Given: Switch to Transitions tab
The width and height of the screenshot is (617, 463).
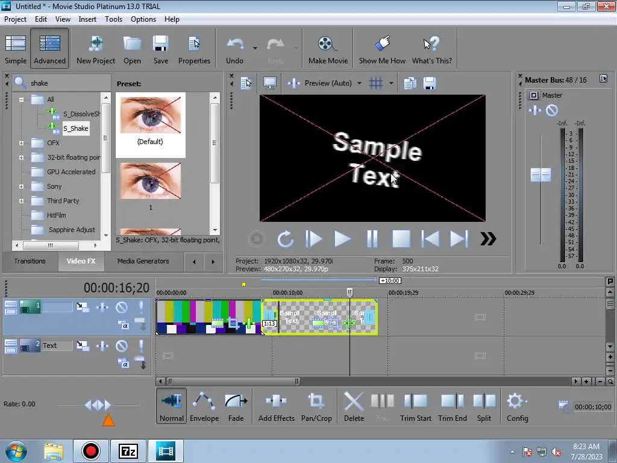Looking at the screenshot, I should pos(30,261).
